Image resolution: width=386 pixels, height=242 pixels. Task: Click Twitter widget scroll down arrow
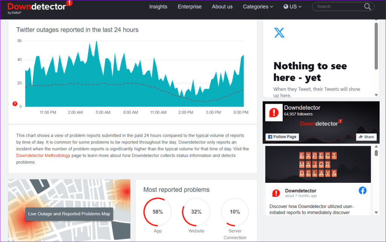pyautogui.click(x=376, y=95)
